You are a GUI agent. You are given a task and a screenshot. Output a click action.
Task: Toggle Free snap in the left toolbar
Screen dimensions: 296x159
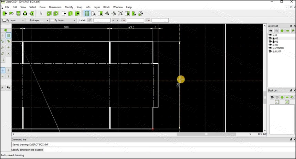(x=3, y=35)
